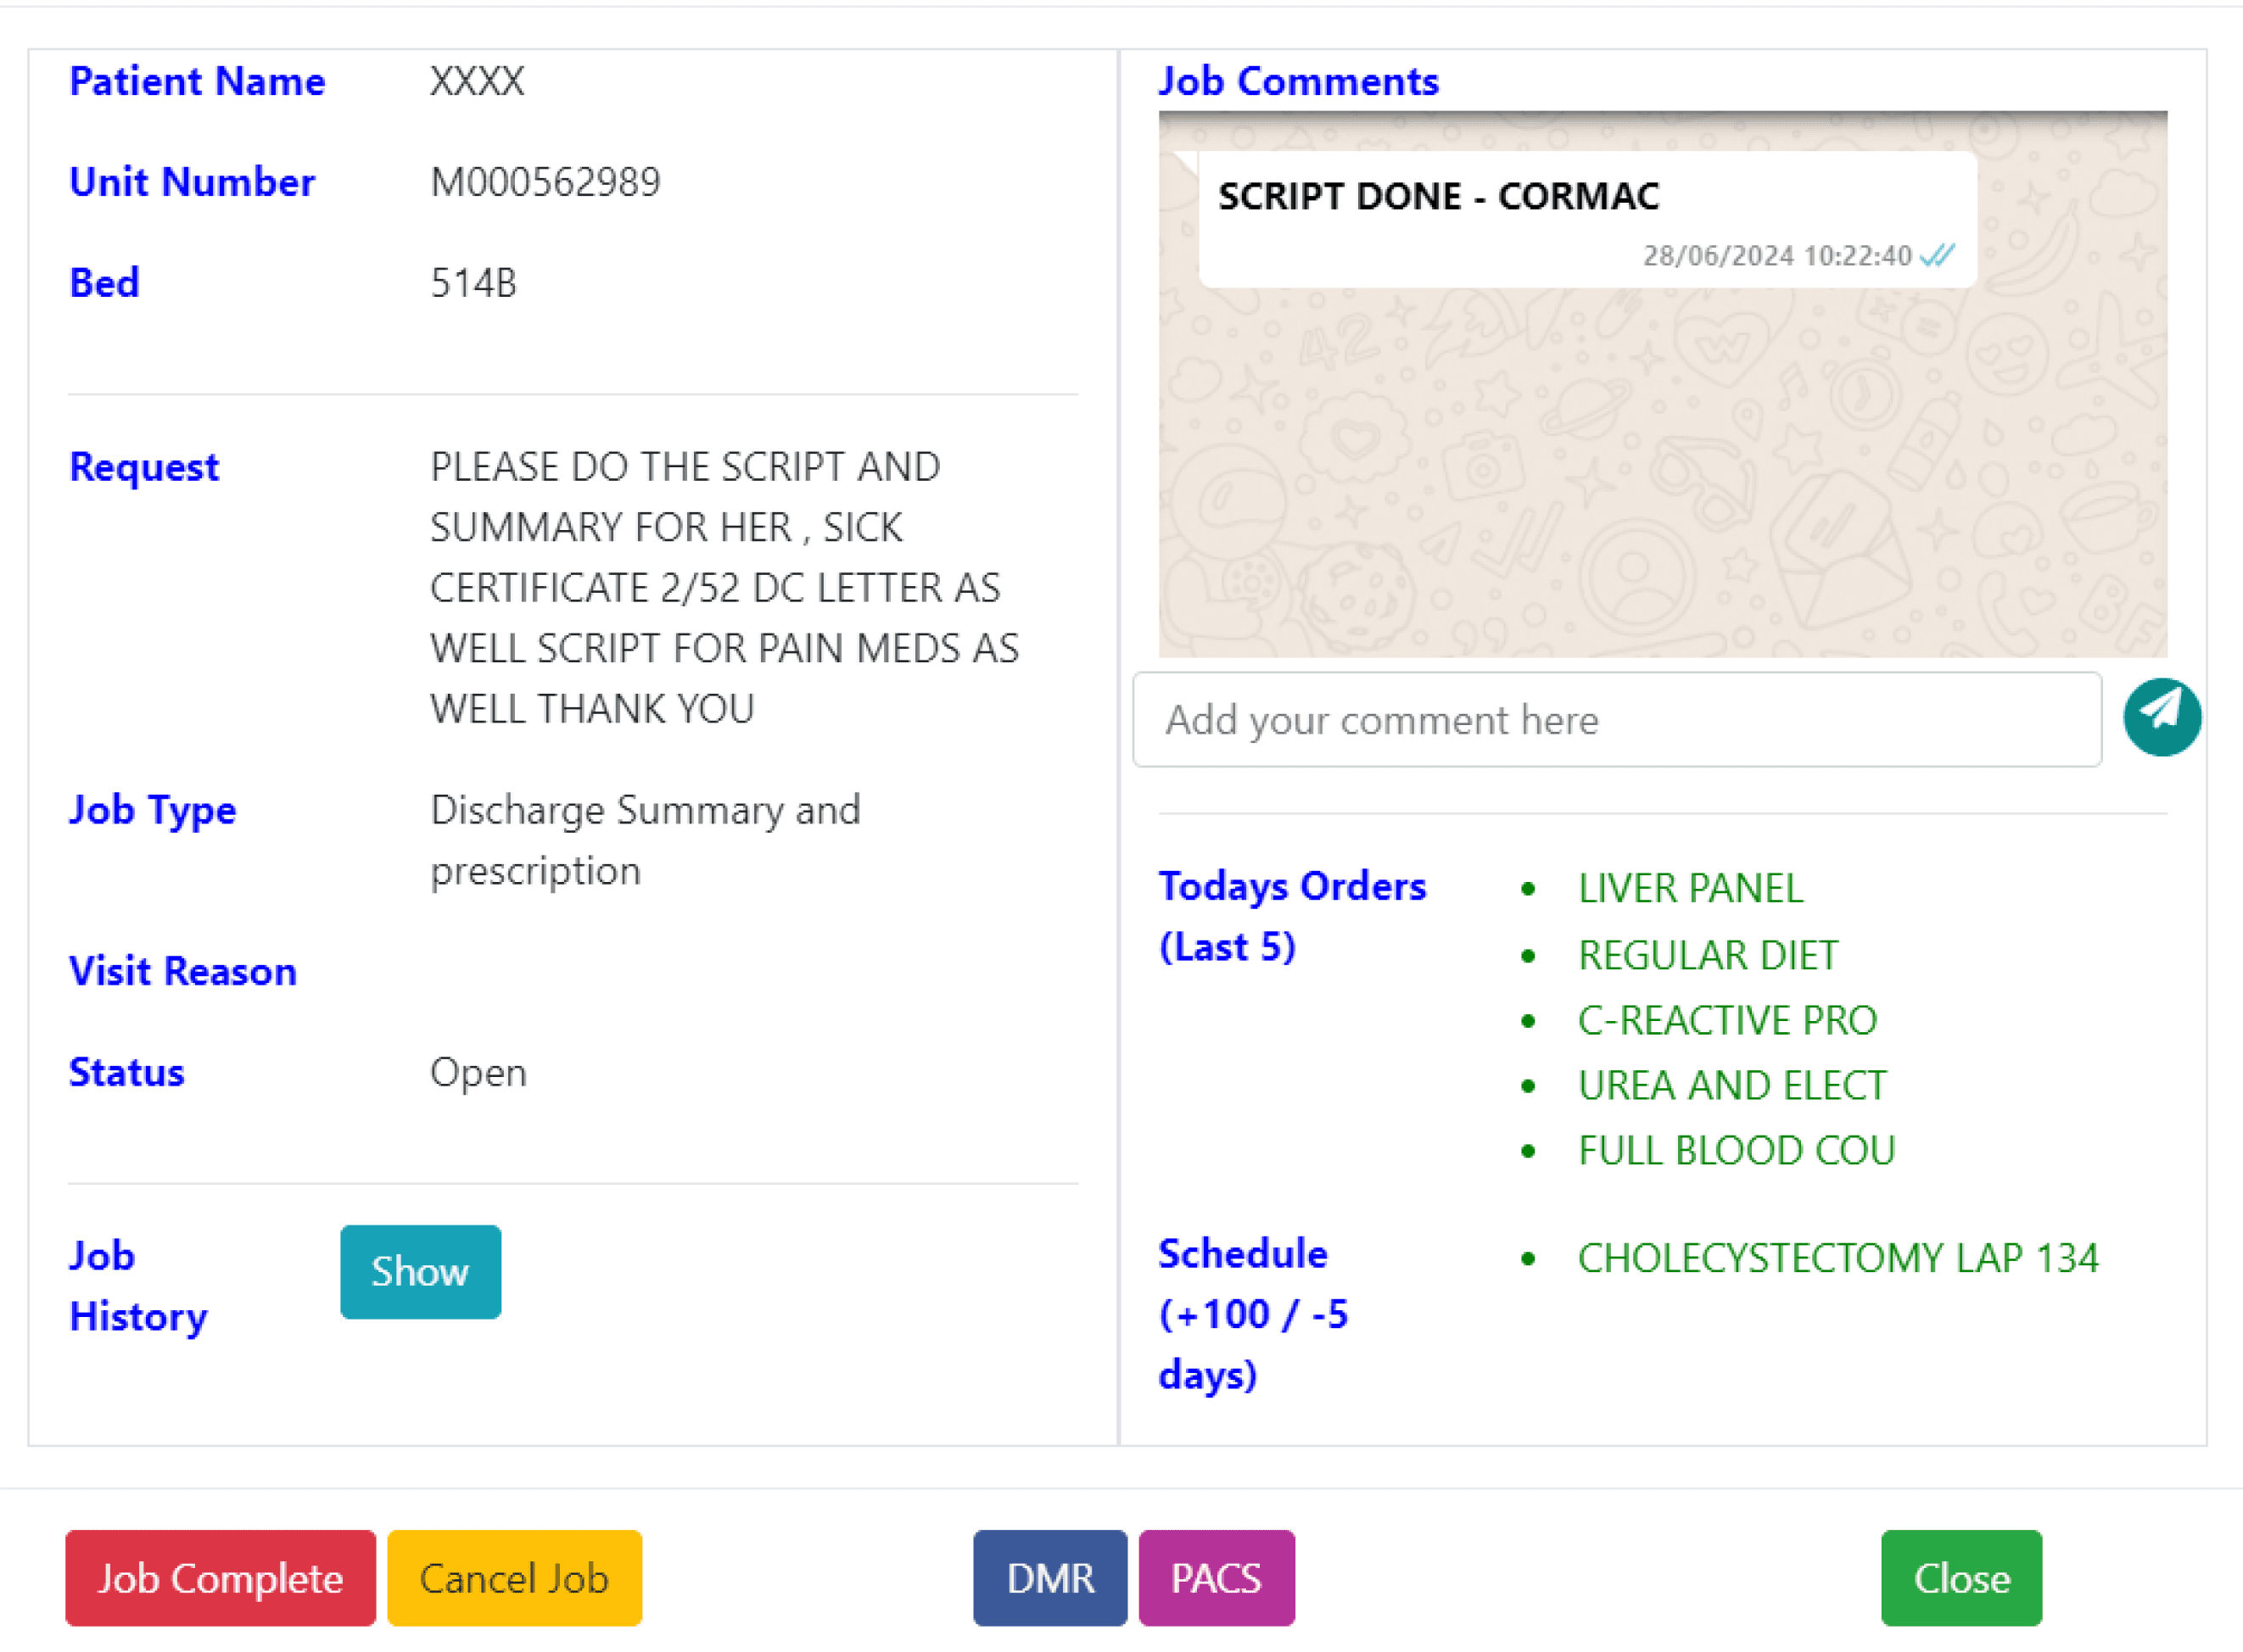Image resolution: width=2243 pixels, height=1652 pixels.
Task: Click the Open status value
Action: [478, 1072]
